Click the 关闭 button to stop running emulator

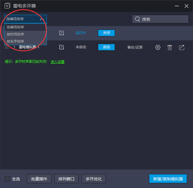click(106, 33)
